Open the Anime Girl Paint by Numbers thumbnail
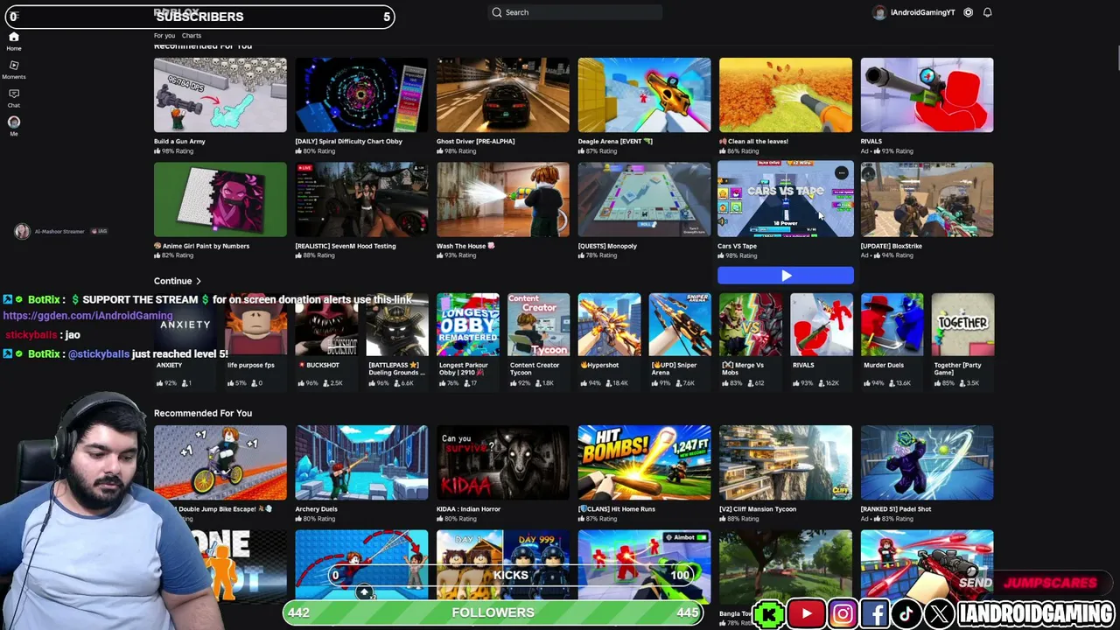Screen dimensions: 1120x630 pyautogui.click(x=220, y=199)
